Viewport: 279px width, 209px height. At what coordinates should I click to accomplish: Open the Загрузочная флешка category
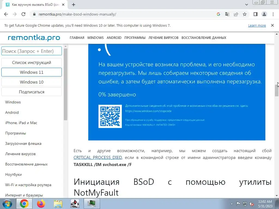tap(23, 143)
